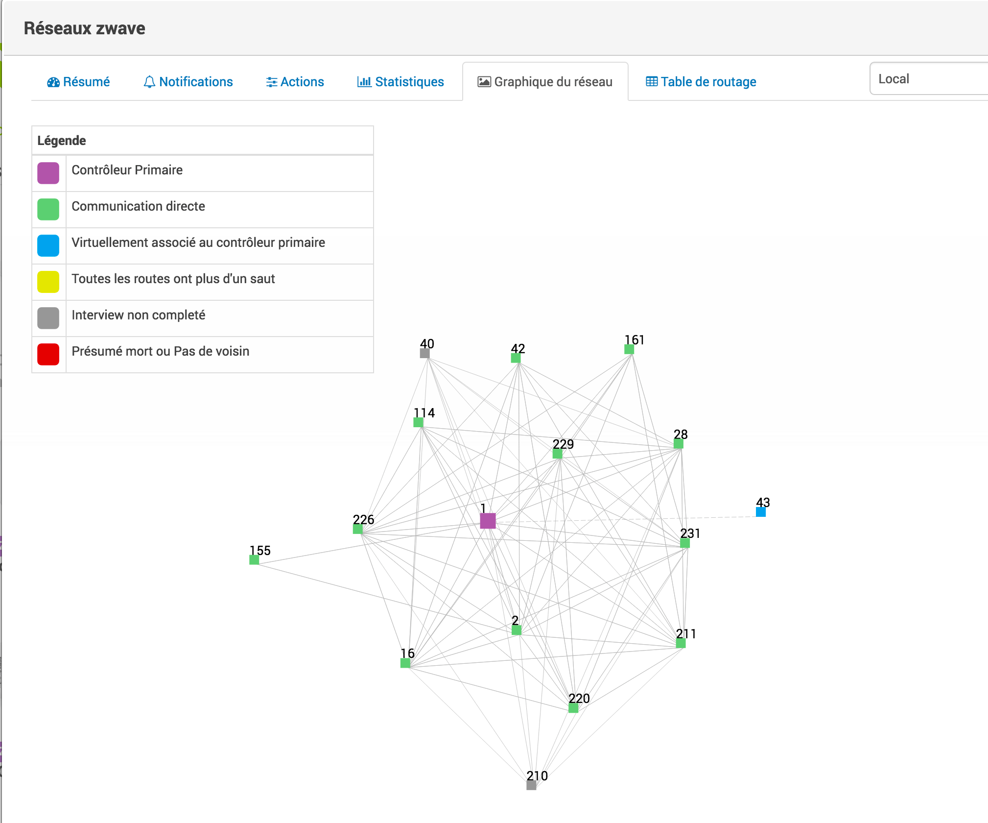Viewport: 988px width, 823px height.
Task: Click the green Communication directe legend swatch
Action: [x=48, y=209]
